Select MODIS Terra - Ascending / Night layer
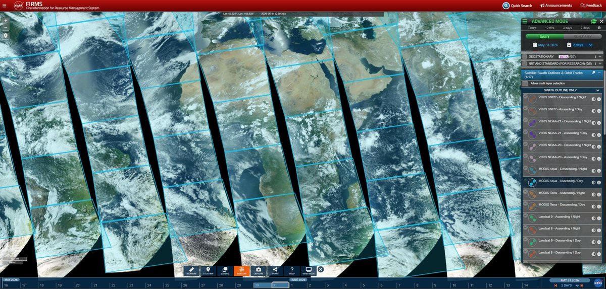Screen dimensions: 606x289 click(562, 193)
